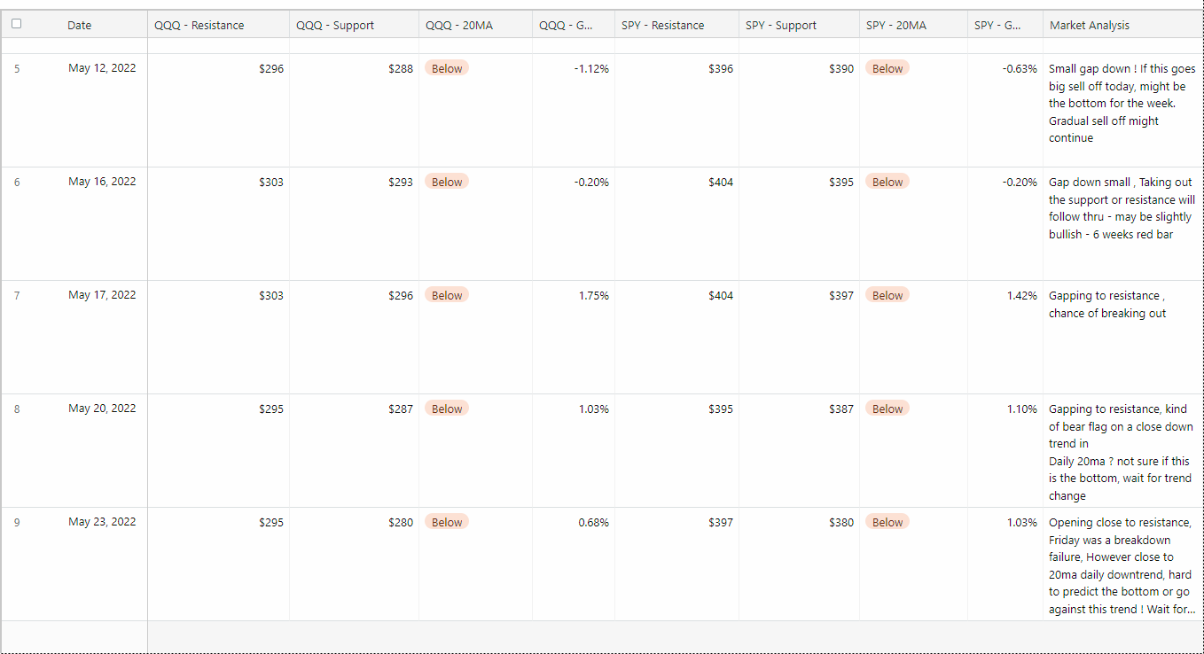The width and height of the screenshot is (1204, 654).
Task: Click the SPY 20MA Below tag for May 12
Action: 887,68
